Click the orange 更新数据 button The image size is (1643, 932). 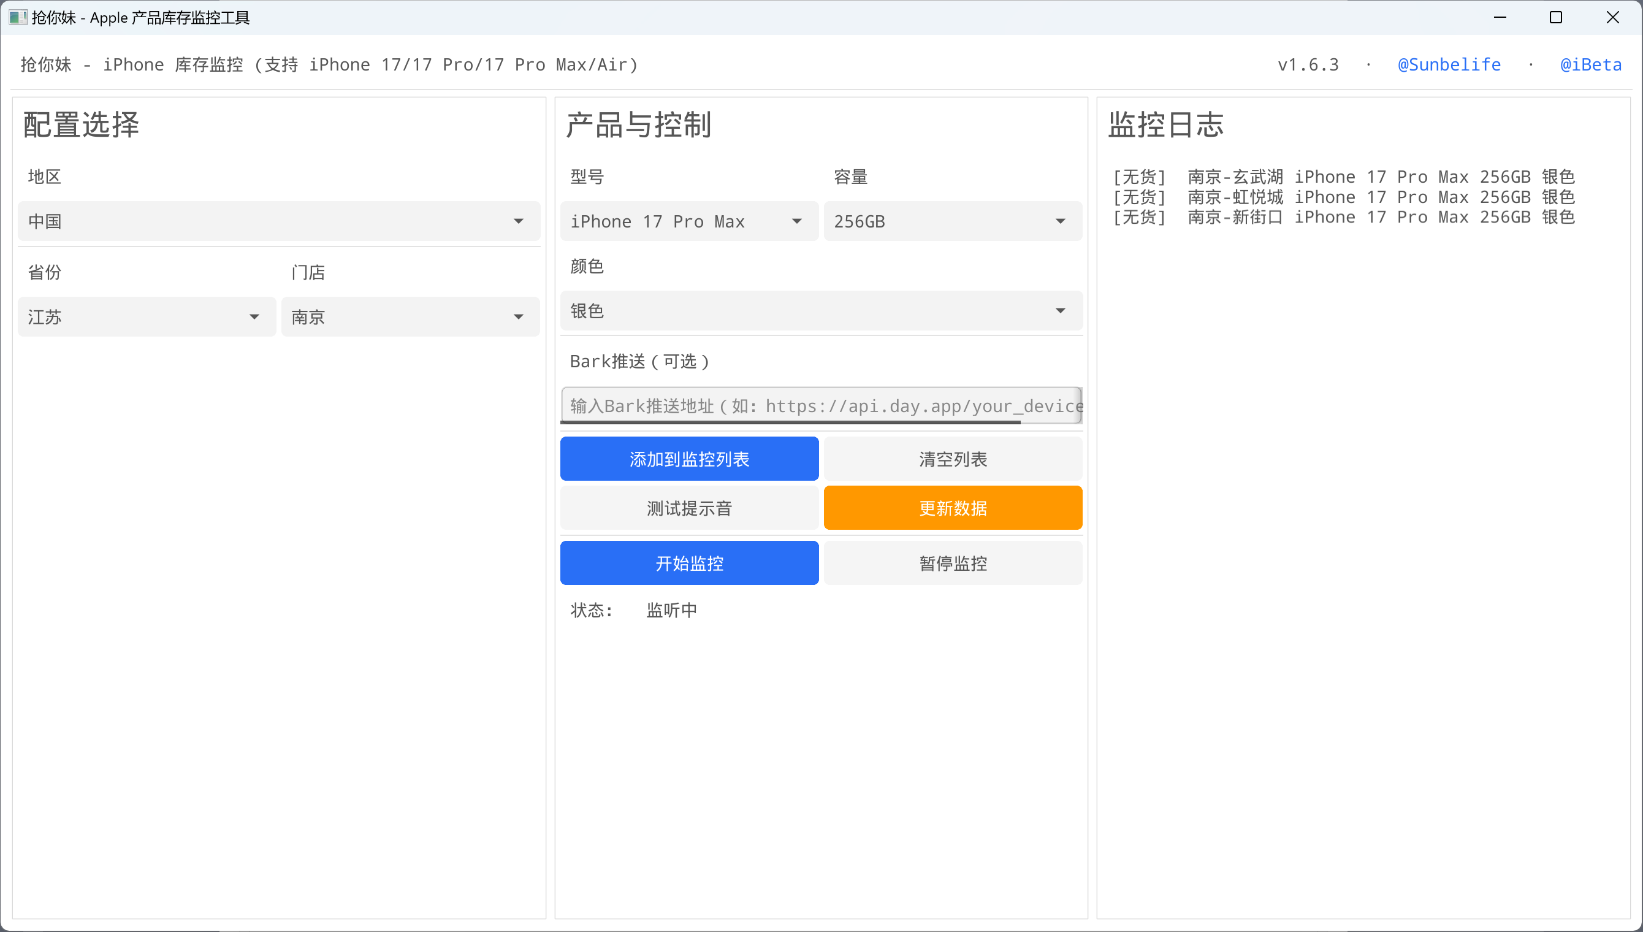pos(952,508)
